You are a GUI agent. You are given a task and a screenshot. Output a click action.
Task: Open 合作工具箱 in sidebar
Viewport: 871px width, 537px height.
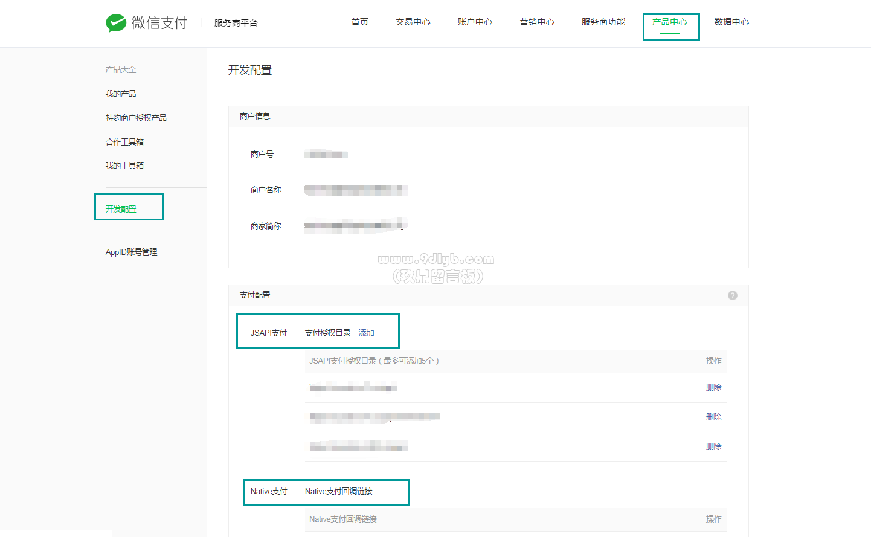[x=124, y=142]
